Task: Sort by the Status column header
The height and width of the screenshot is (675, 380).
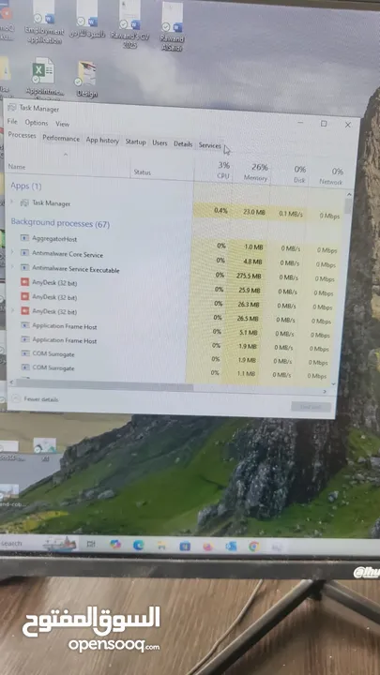Action: [143, 172]
